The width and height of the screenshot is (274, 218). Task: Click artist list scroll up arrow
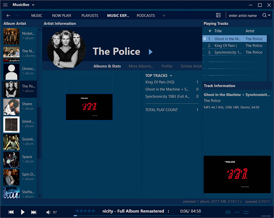point(39,30)
